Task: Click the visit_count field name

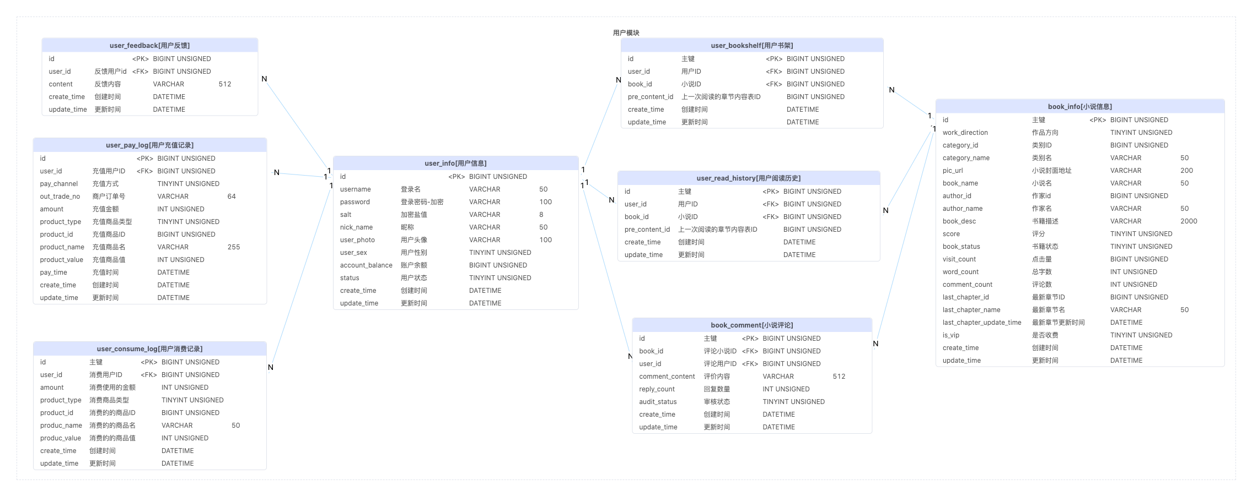Action: (959, 259)
